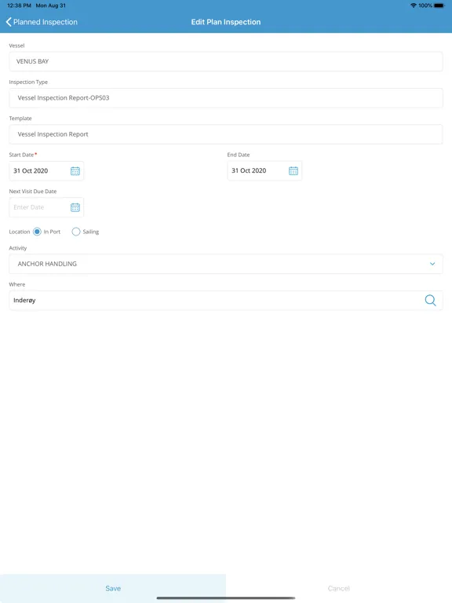Click the Where label
Viewport: 452px width, 603px height.
click(17, 284)
